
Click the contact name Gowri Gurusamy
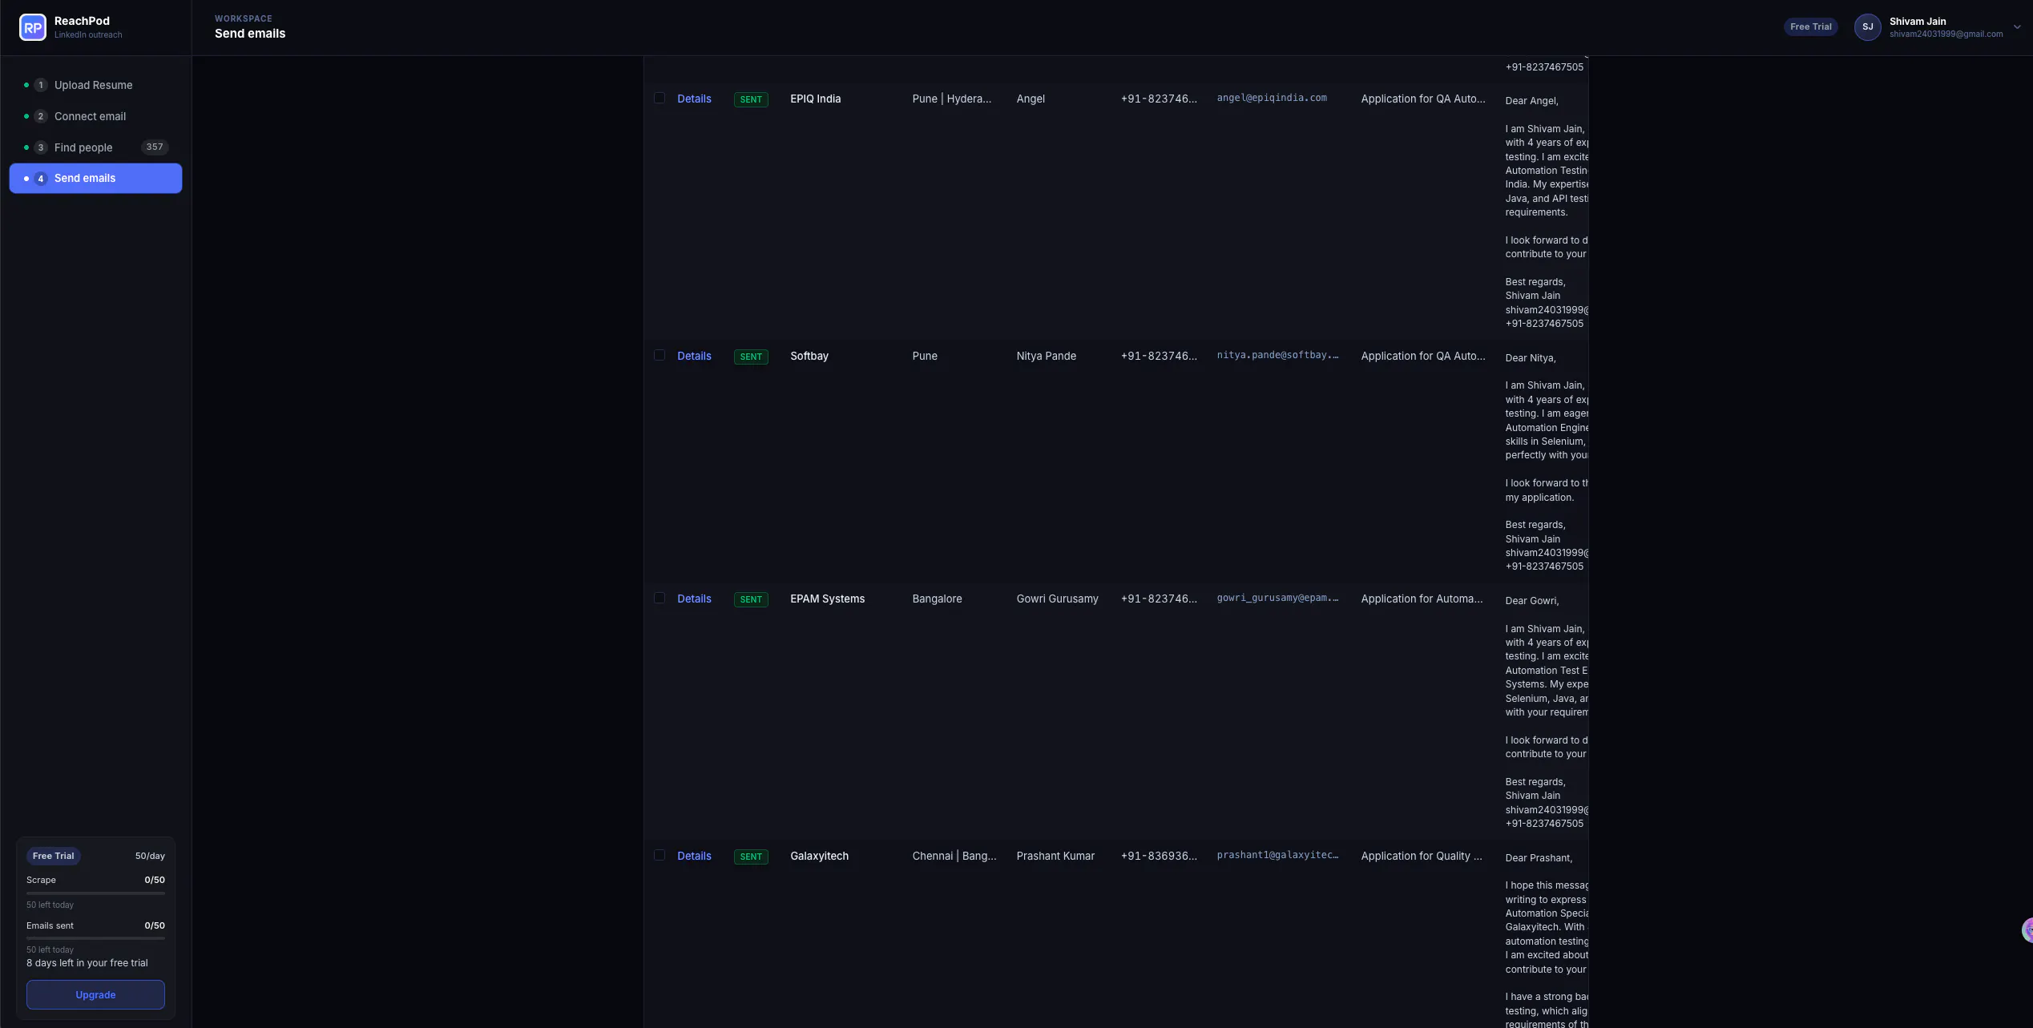[1058, 599]
